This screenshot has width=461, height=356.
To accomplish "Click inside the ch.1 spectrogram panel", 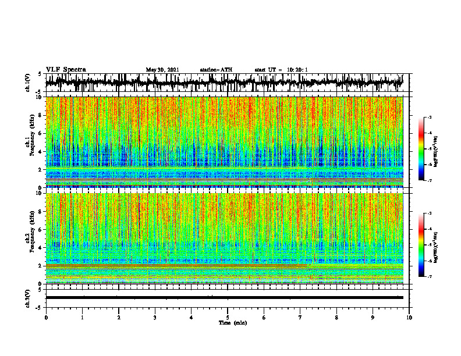I will pos(224,142).
